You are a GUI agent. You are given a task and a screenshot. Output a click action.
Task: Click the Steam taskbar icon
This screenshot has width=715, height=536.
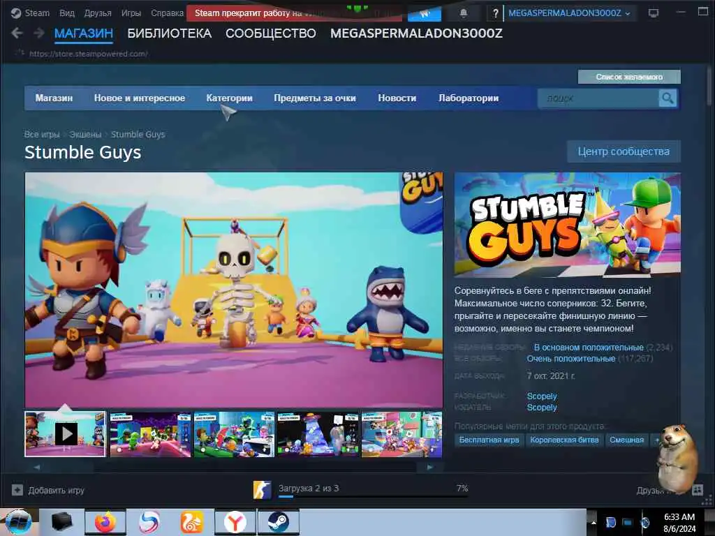(x=278, y=522)
